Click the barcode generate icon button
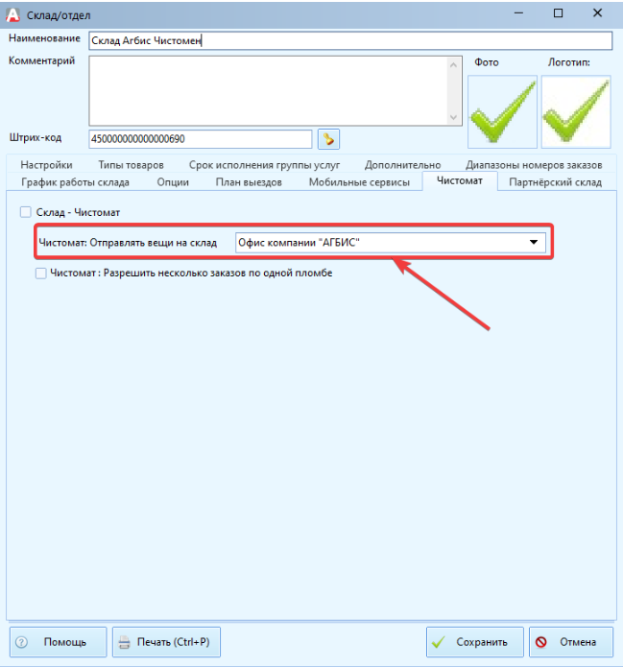The height and width of the screenshot is (667, 623). tap(328, 139)
